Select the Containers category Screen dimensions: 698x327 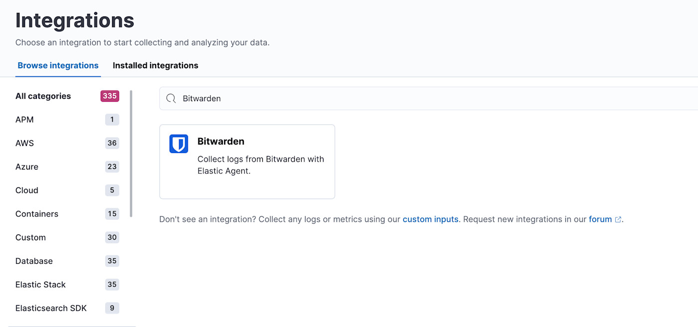click(x=36, y=213)
